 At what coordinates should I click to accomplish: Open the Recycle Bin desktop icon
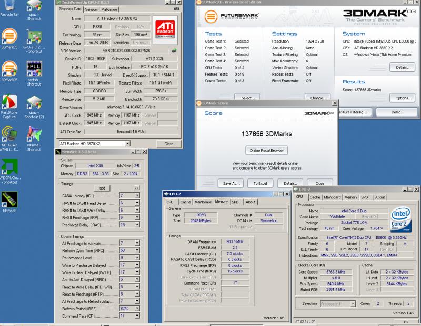click(9, 8)
